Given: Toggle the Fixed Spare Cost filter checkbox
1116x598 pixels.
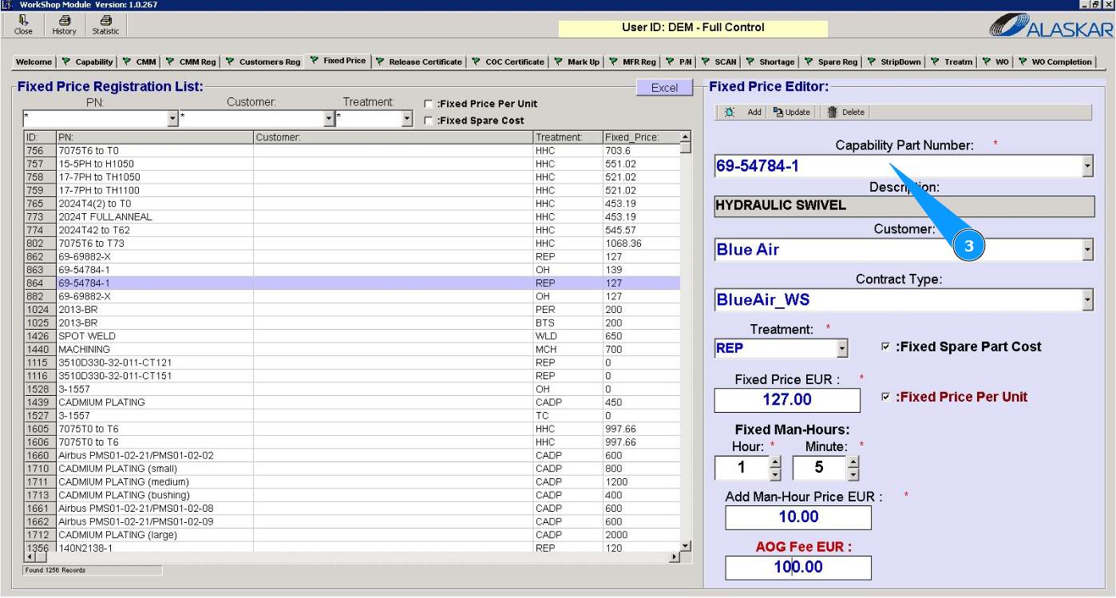Looking at the screenshot, I should (429, 121).
